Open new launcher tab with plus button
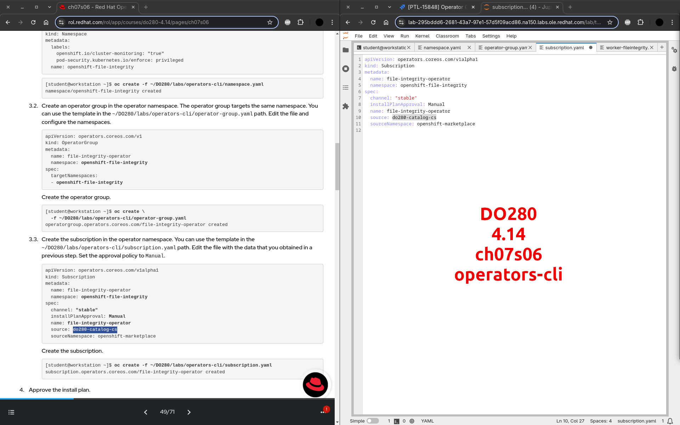This screenshot has height=425, width=680. point(662,47)
